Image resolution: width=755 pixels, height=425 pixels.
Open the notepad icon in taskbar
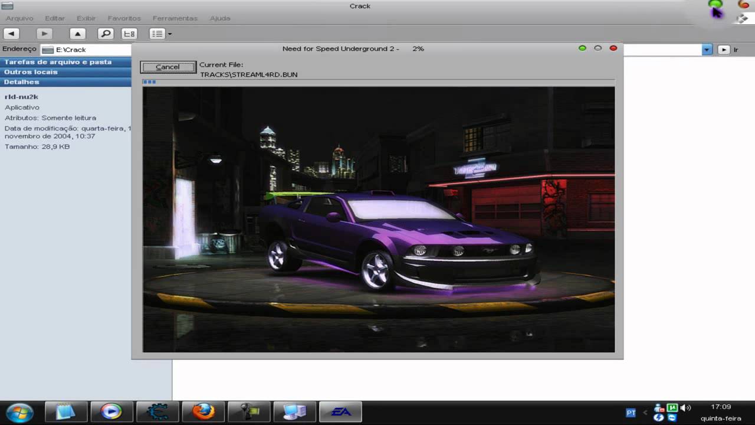(x=66, y=411)
